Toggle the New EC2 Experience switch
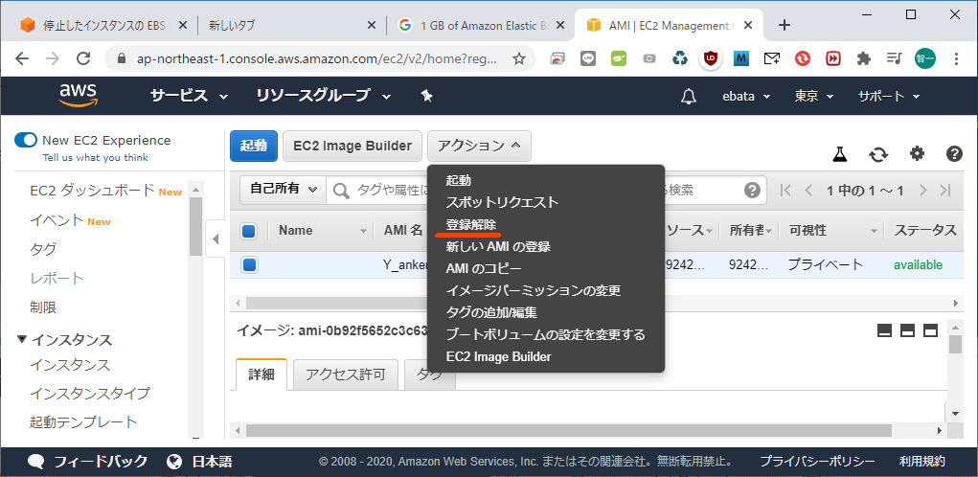Image resolution: width=978 pixels, height=477 pixels. (x=26, y=141)
